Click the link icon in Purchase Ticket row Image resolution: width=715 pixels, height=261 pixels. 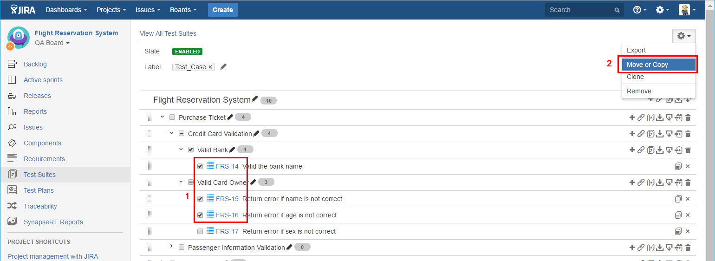(x=641, y=117)
